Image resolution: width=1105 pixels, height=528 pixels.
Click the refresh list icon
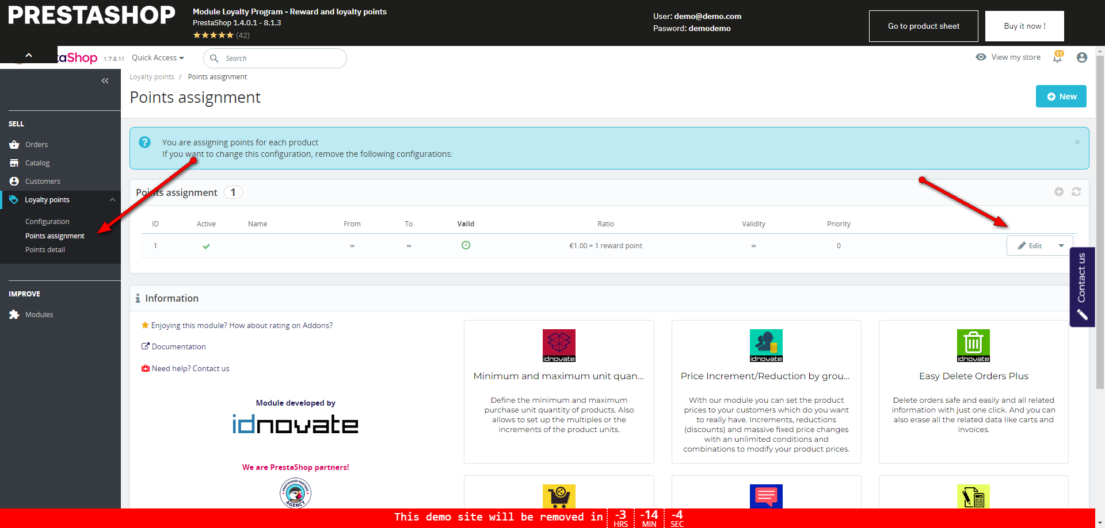pos(1076,192)
